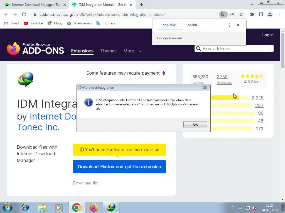The image size is (285, 213).
Task: Open the Chrome profile avatar
Action: click(270, 14)
